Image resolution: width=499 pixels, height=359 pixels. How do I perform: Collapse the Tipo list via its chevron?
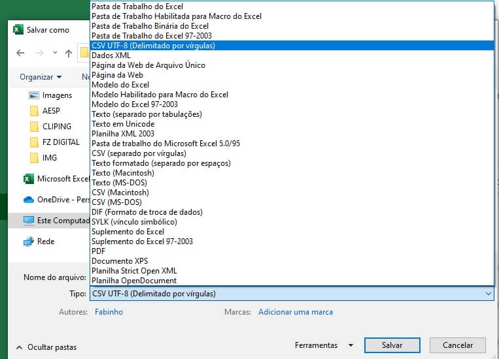point(488,294)
